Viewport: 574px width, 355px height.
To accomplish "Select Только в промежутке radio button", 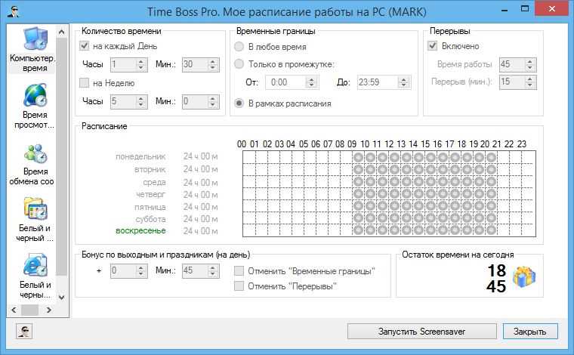I will 239,64.
